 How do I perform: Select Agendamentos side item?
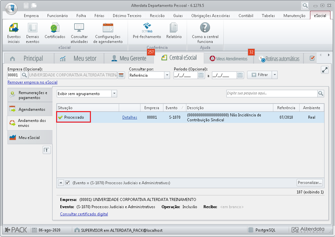(x=30, y=109)
